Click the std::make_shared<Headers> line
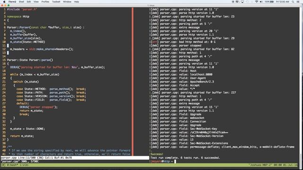Screen dimensions: 303x170 pos(42,49)
